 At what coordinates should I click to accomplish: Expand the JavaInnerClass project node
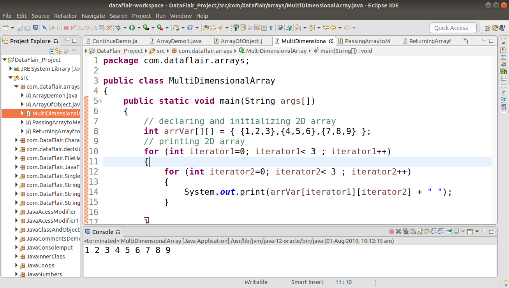[16, 257]
